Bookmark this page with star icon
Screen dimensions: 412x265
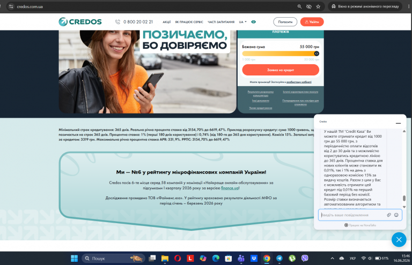(318, 6)
